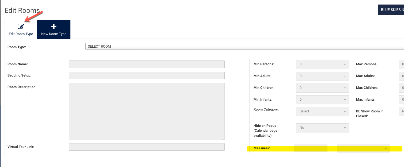Viewport: 404px width, 167px height.
Task: Click the Min Persons label
Action: pyautogui.click(x=264, y=64)
